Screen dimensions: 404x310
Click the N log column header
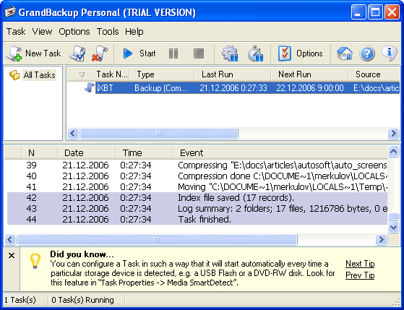[40, 152]
